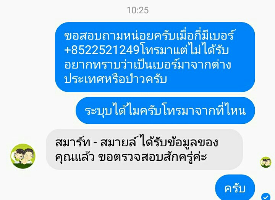Viewport: 275px width, 200px height.
Task: Open the large agent avatar beside gray message
Action: click(23, 156)
